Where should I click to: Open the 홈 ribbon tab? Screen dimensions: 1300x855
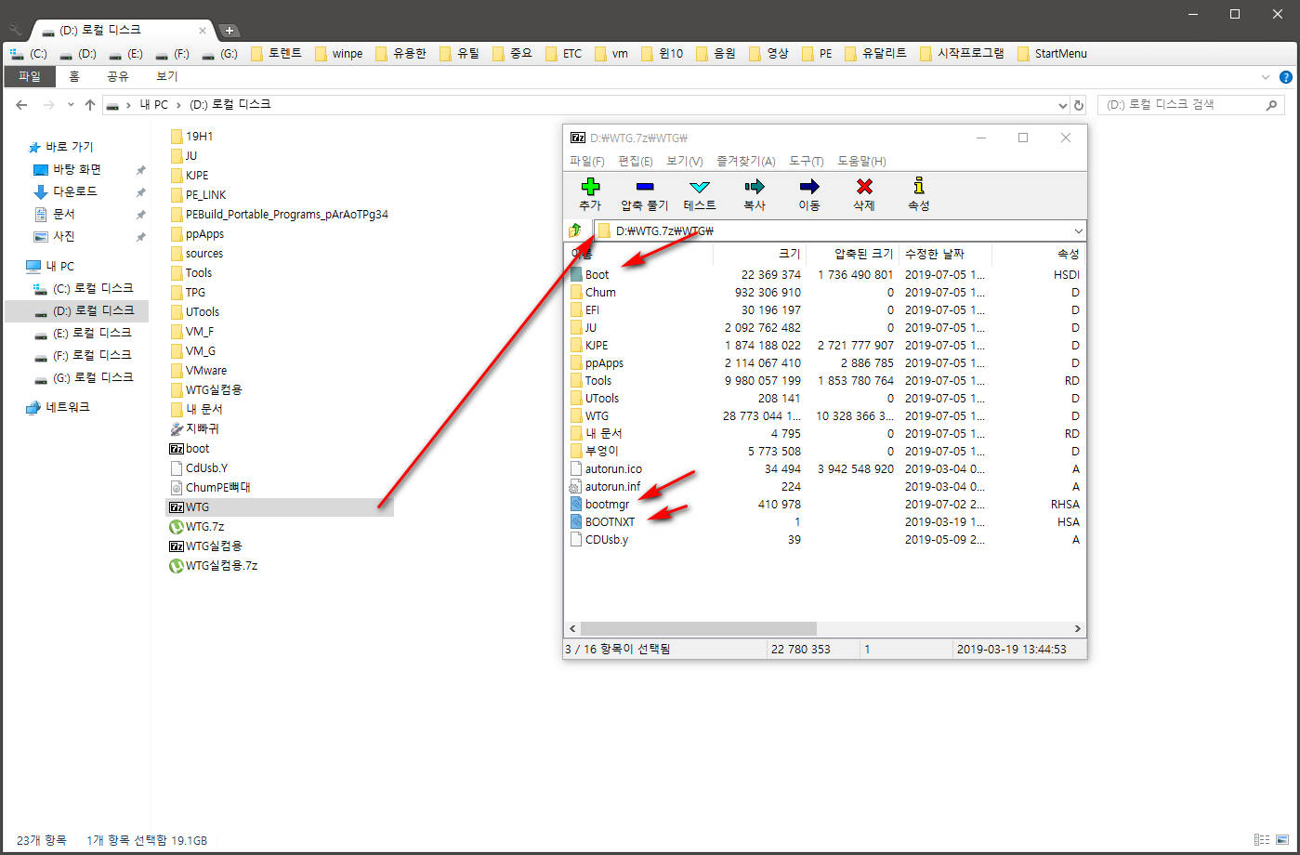[x=74, y=77]
